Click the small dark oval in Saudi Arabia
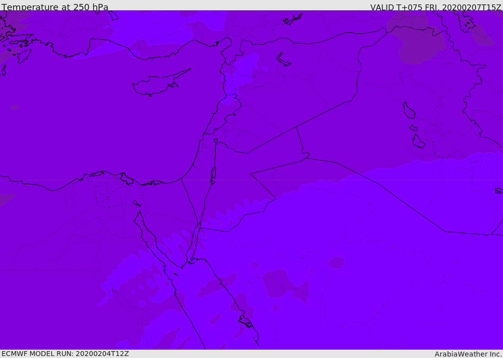503x358 pixels. click(x=336, y=263)
